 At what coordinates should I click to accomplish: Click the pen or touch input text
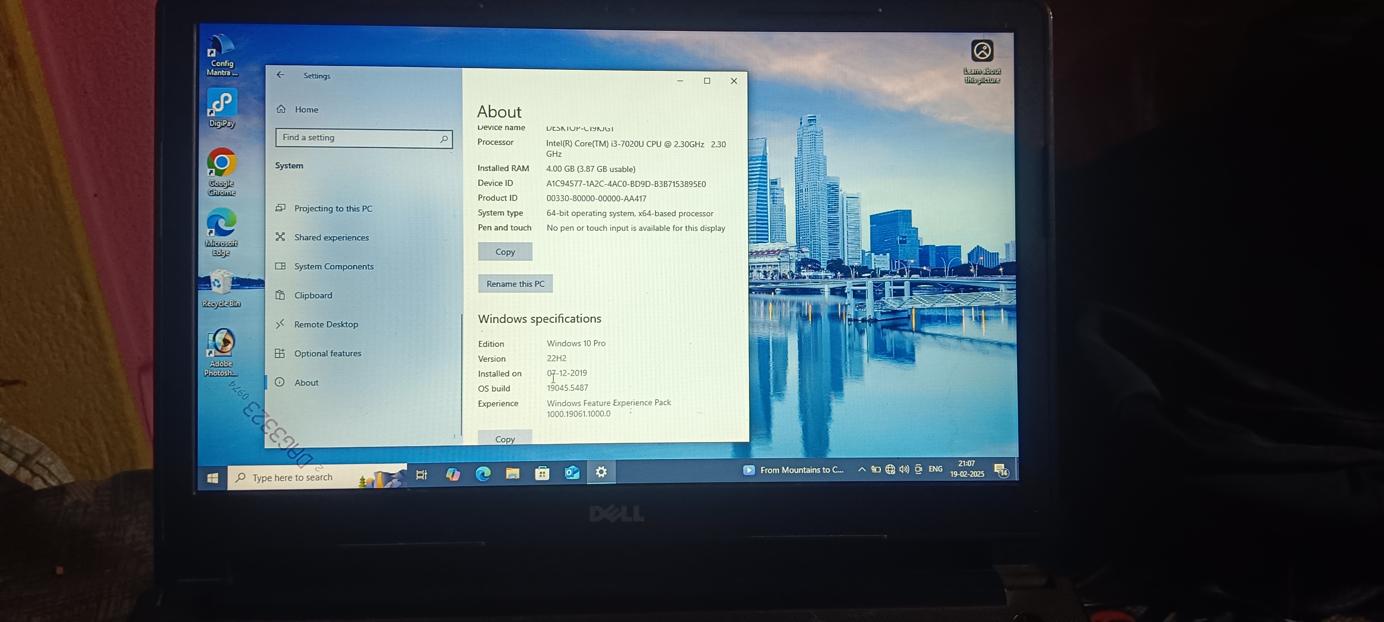point(636,228)
